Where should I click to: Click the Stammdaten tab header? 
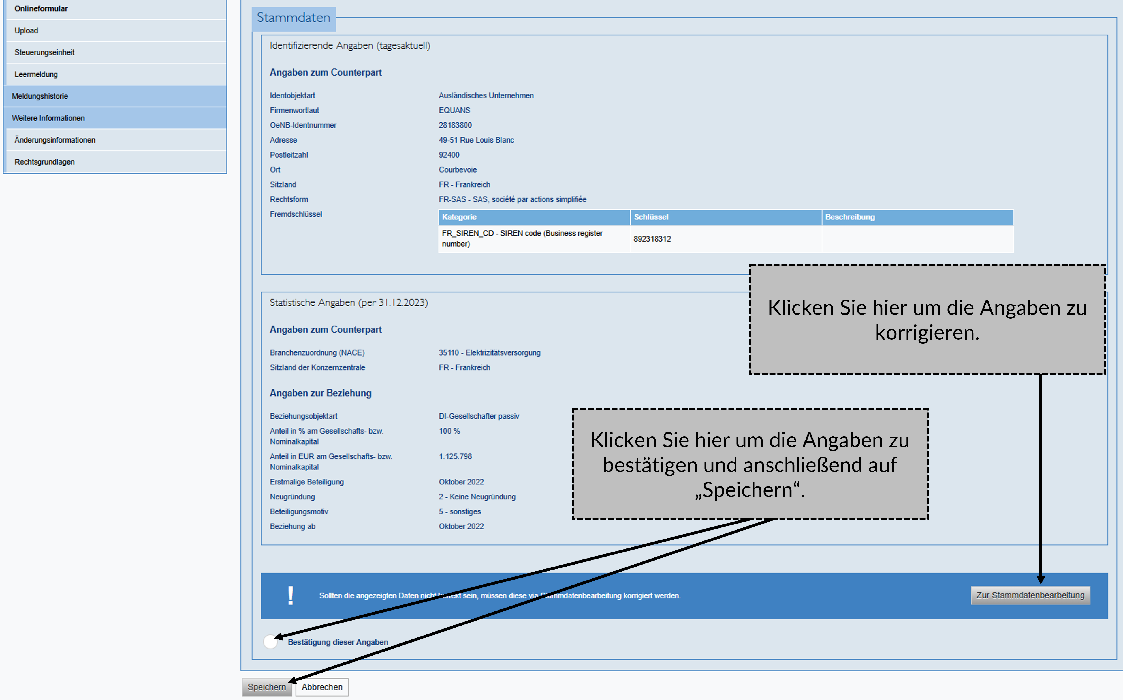coord(293,18)
